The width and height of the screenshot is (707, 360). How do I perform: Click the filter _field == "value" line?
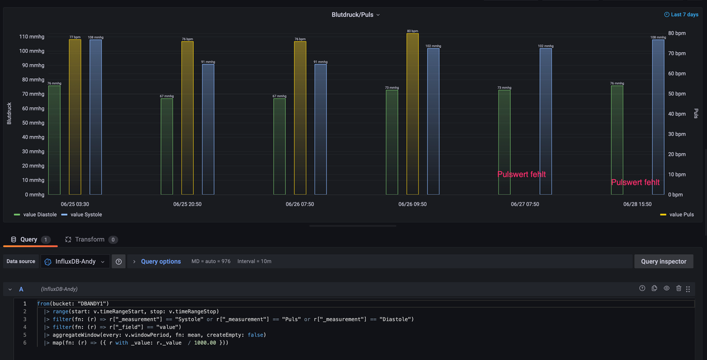tap(113, 327)
